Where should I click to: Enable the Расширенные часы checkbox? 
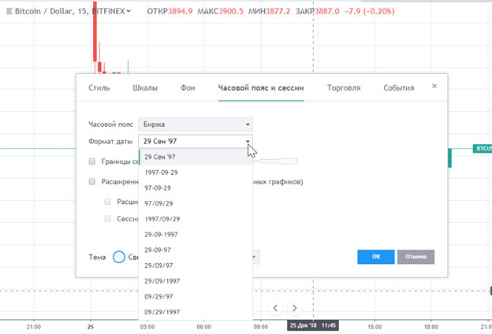coord(92,182)
